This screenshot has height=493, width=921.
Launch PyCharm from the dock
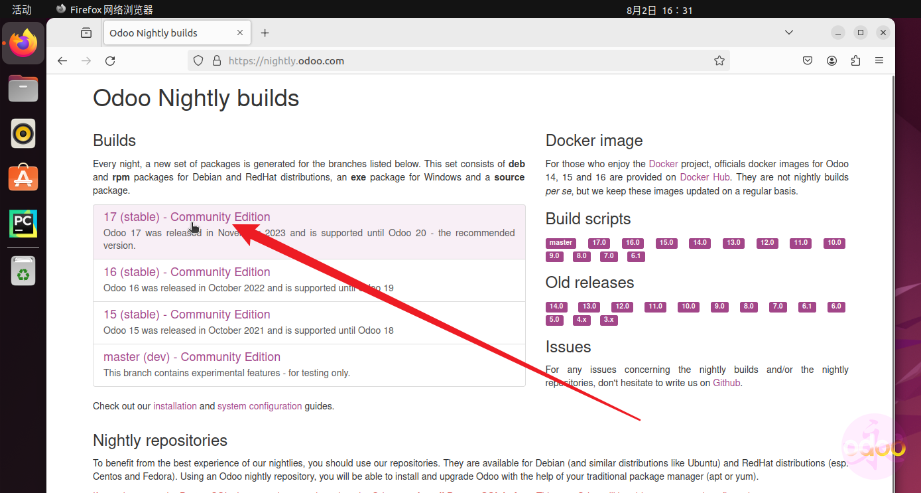coord(23,224)
